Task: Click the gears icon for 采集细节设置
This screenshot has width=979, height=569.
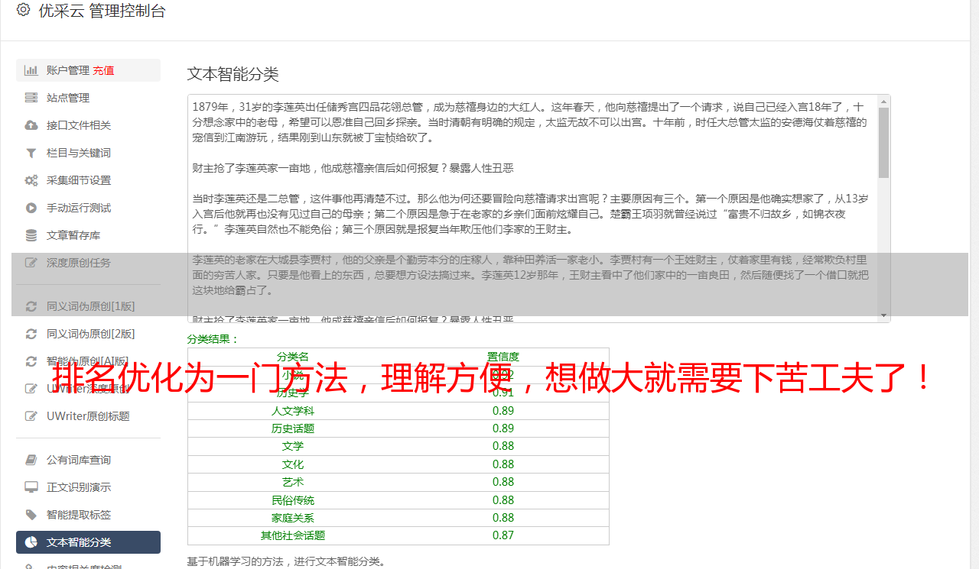Action: coord(31,180)
